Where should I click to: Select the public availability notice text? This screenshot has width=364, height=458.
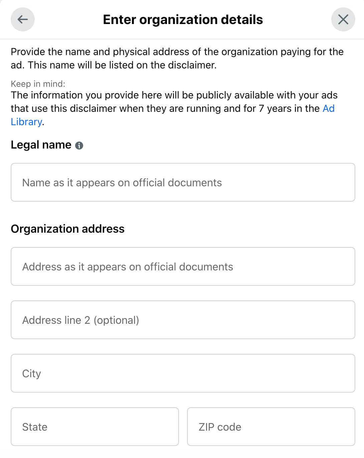click(x=174, y=108)
